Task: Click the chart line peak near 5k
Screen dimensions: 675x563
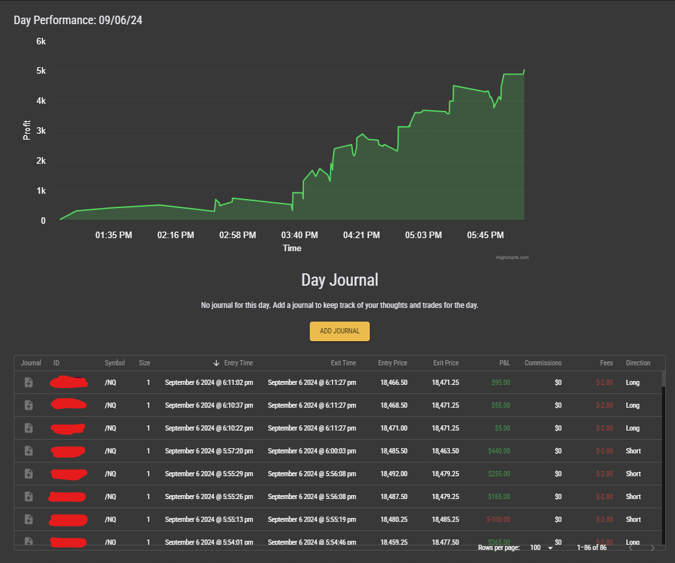Action: [x=524, y=70]
